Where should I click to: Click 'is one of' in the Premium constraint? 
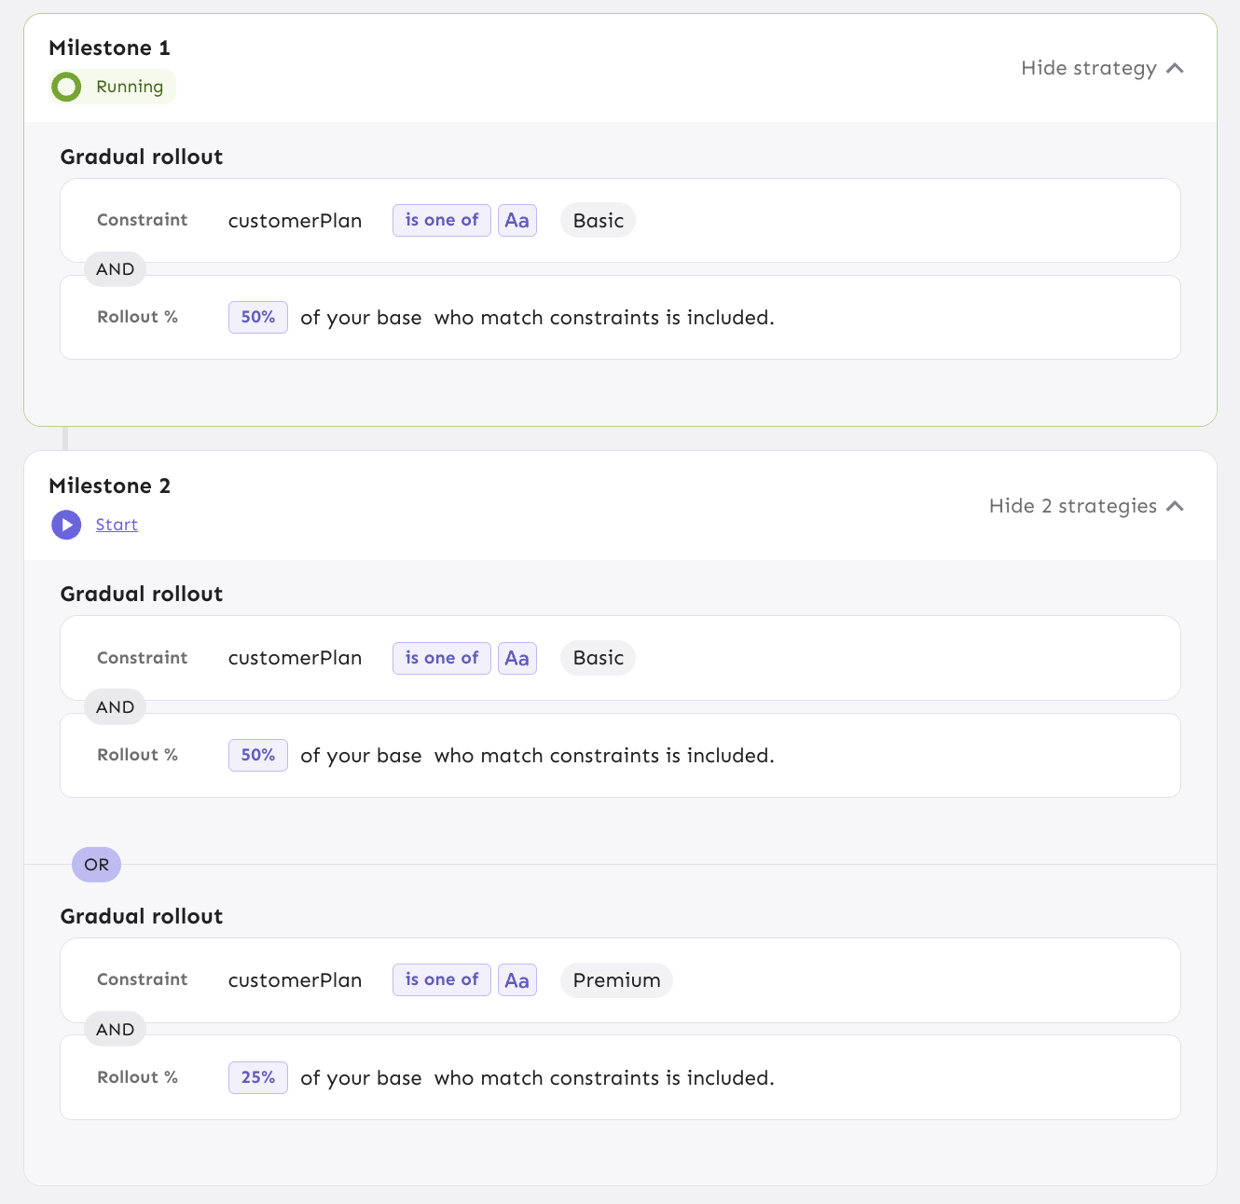click(x=441, y=980)
